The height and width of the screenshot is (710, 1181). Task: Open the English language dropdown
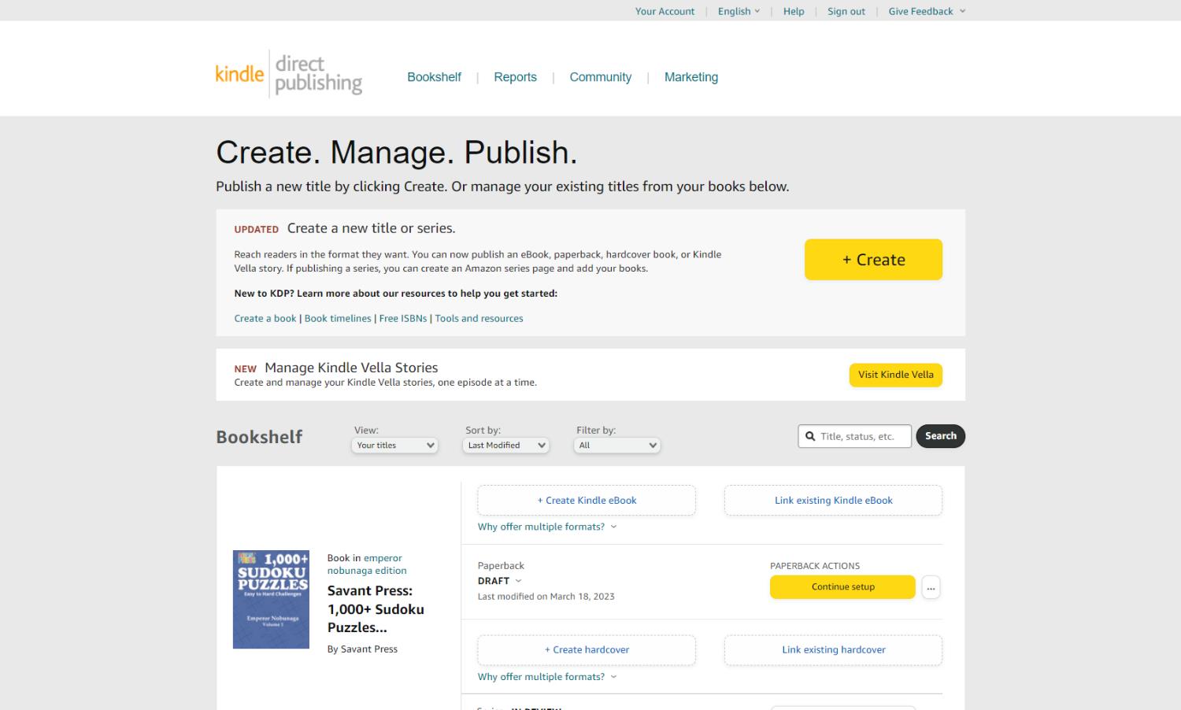739,11
